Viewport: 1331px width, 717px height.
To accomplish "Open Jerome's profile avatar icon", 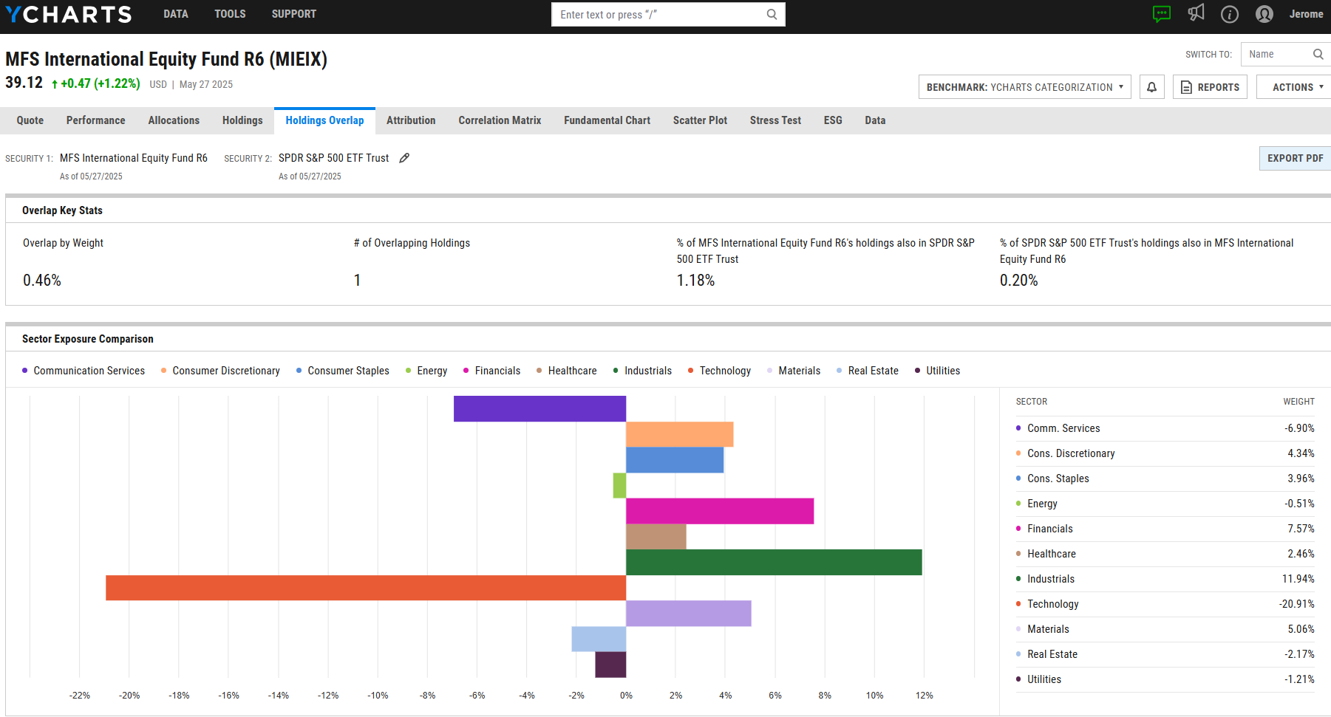I will pyautogui.click(x=1264, y=14).
